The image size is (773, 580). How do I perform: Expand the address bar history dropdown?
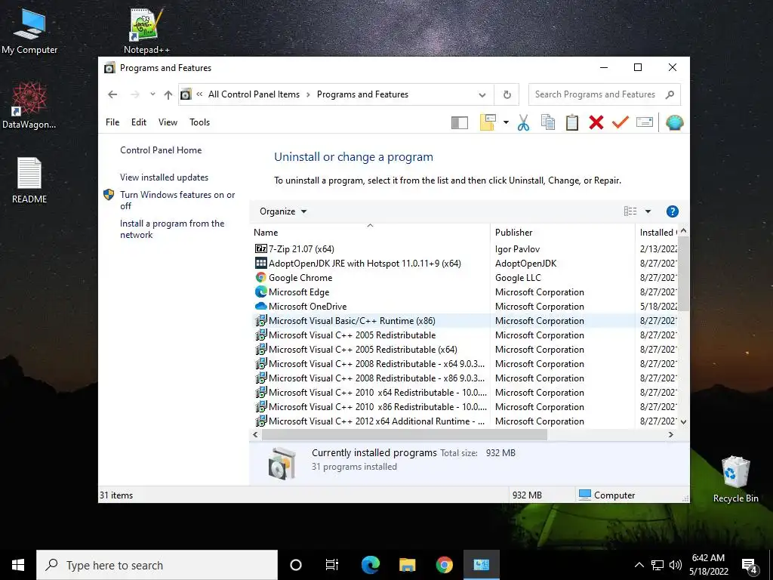tap(482, 94)
